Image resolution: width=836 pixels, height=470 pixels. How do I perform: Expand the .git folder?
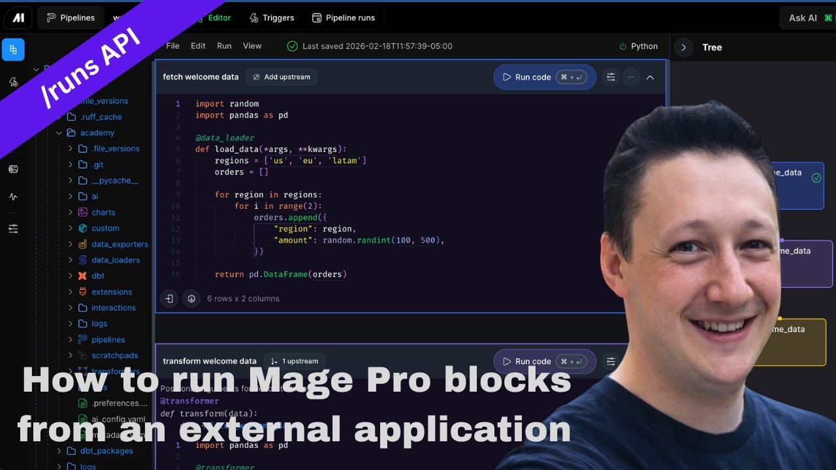[71, 164]
